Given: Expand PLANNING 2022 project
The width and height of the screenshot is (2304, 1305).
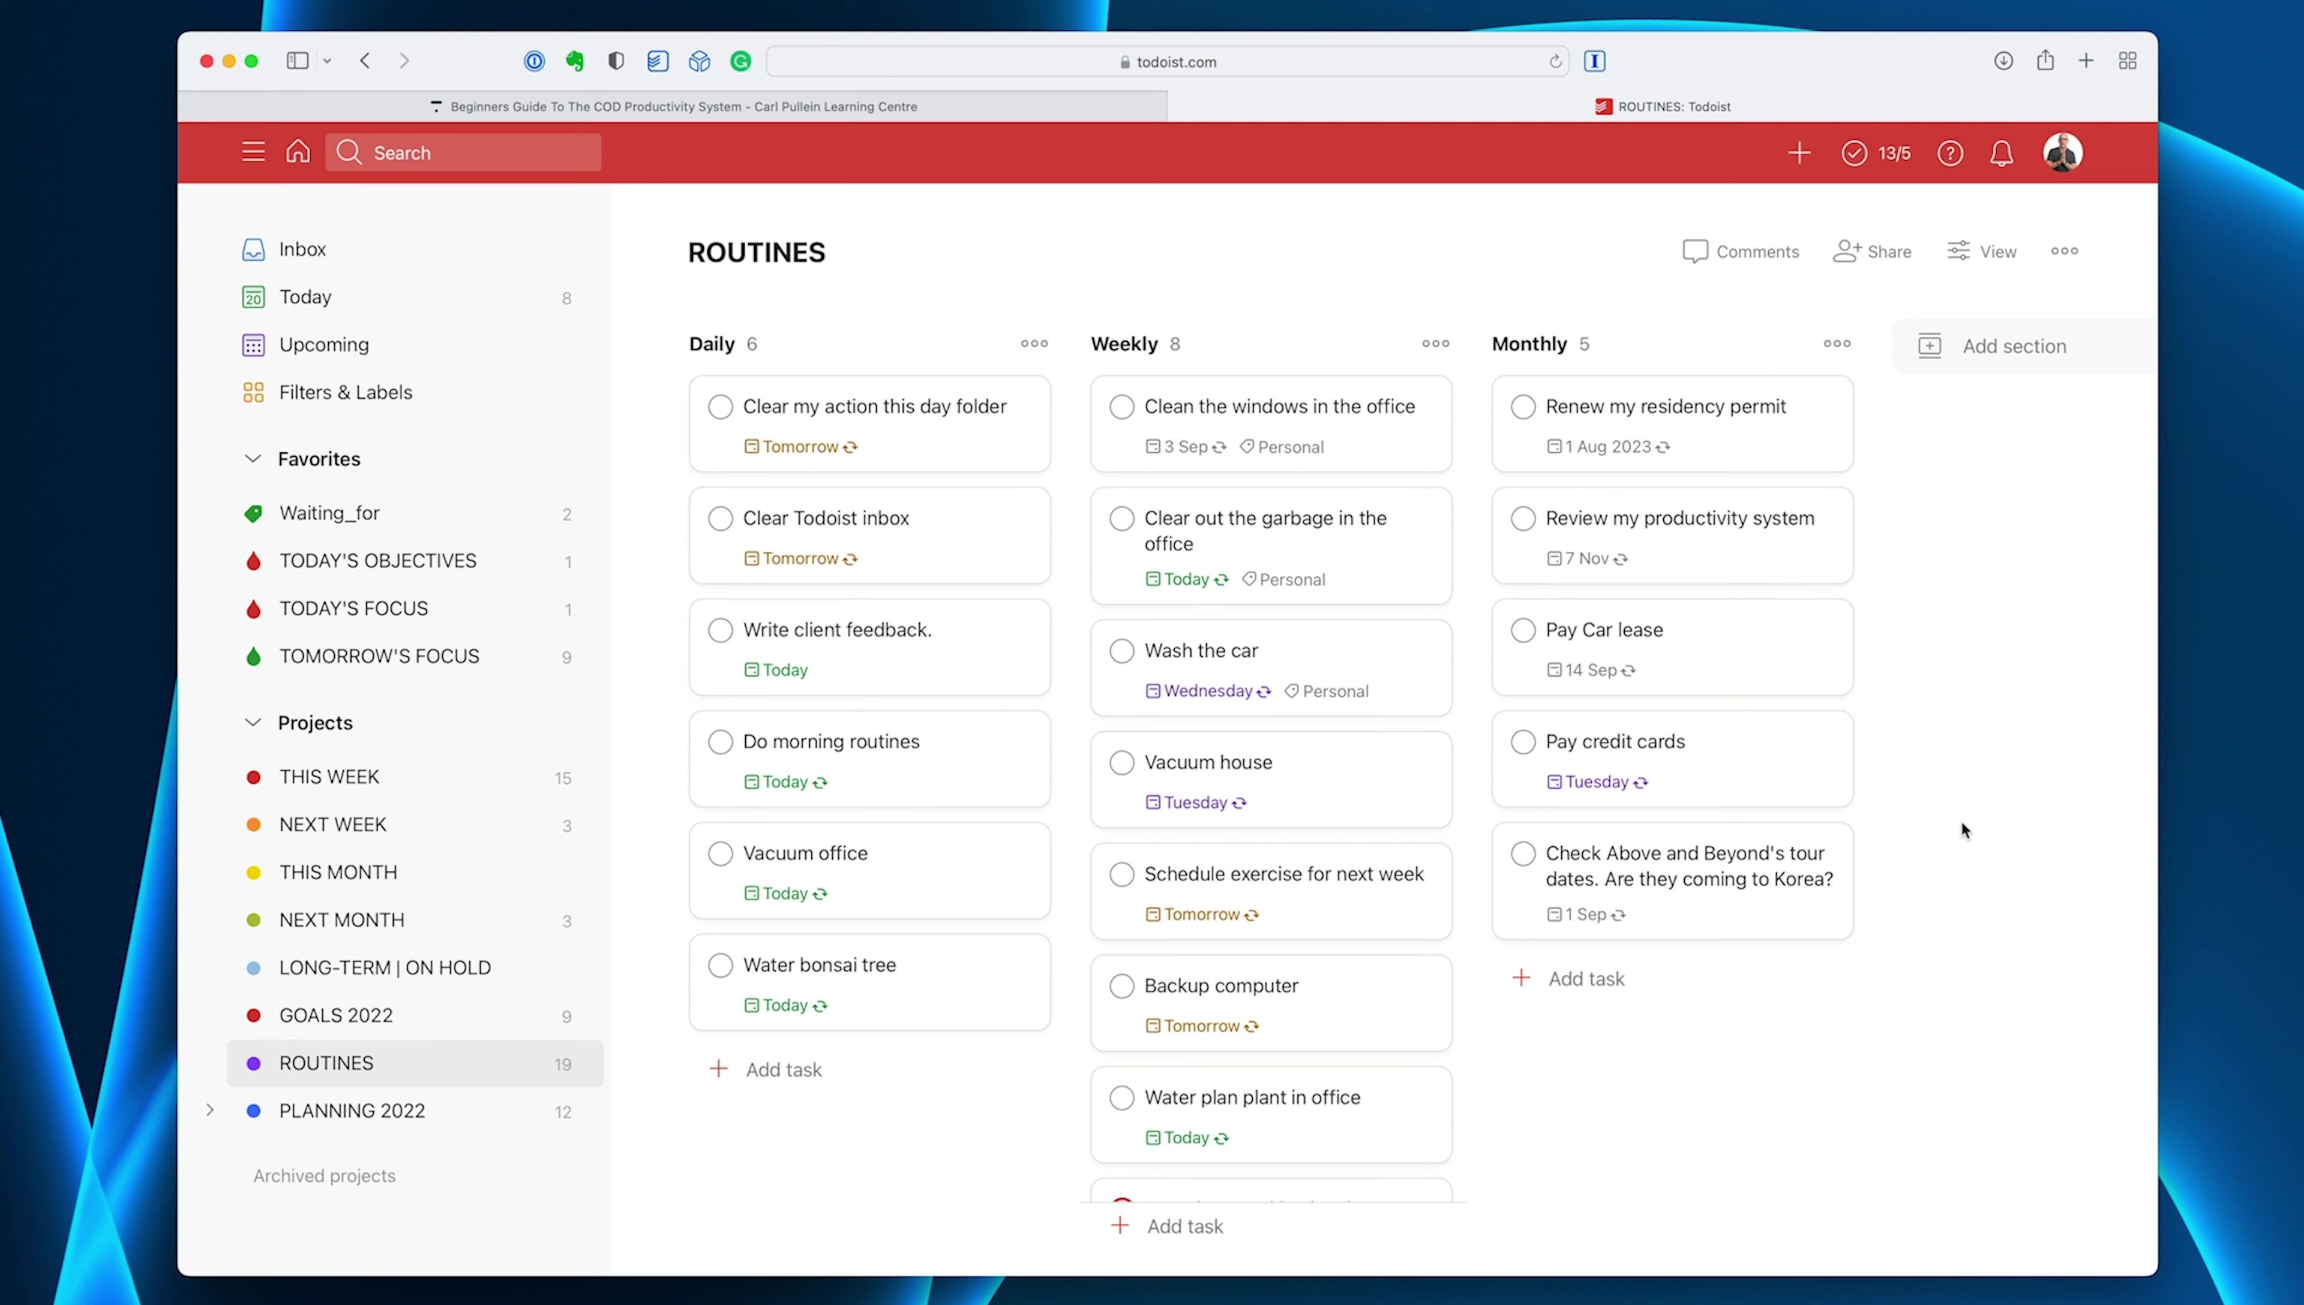Looking at the screenshot, I should click(210, 1111).
